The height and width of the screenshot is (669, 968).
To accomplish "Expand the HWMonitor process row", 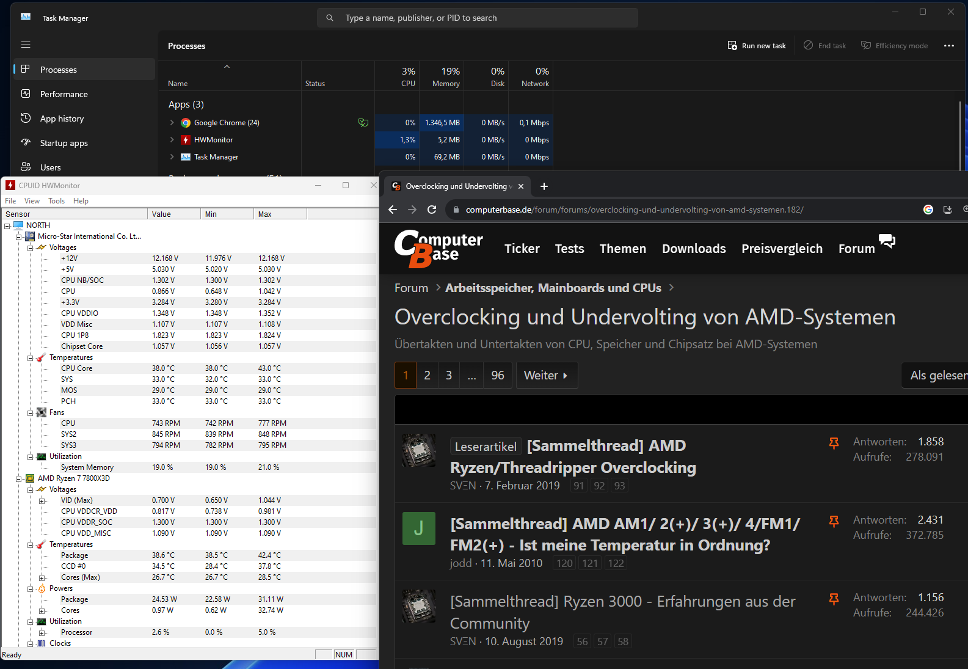I will pos(172,140).
